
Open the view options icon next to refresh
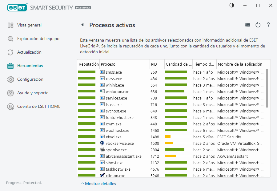[x=247, y=25]
